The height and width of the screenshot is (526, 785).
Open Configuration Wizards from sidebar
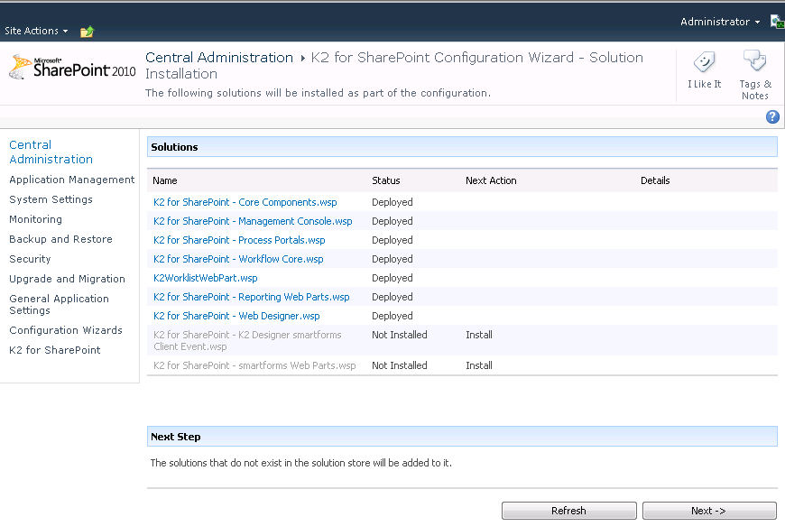click(65, 330)
